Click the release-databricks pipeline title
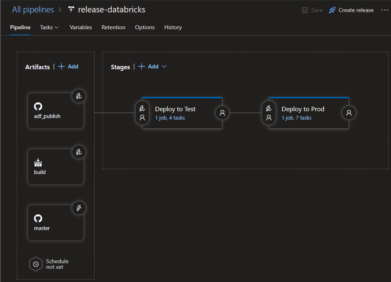The height and width of the screenshot is (282, 391). click(x=112, y=10)
